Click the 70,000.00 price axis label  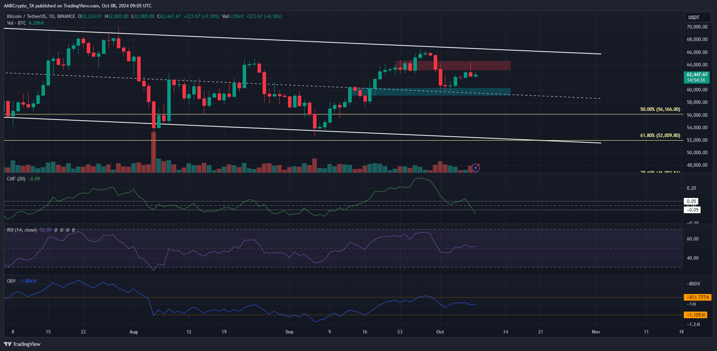coord(697,27)
